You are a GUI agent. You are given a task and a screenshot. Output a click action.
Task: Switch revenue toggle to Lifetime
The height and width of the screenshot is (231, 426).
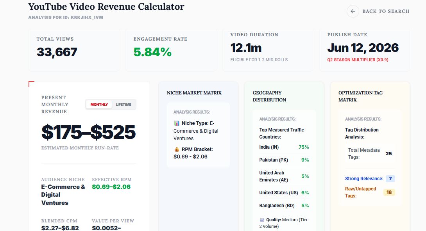[124, 105]
